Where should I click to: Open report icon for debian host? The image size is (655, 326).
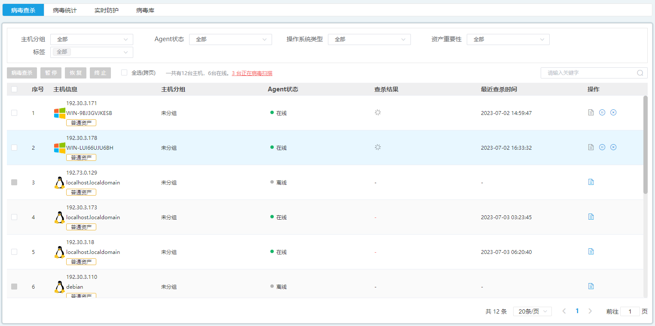[591, 286]
